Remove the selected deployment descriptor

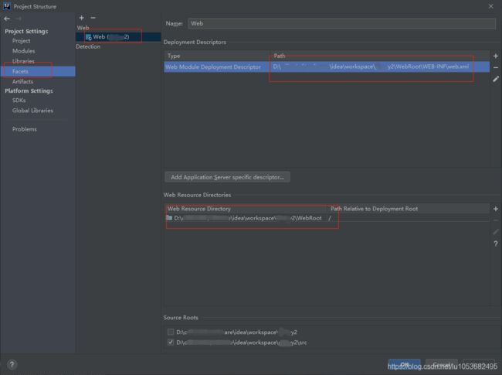click(495, 67)
